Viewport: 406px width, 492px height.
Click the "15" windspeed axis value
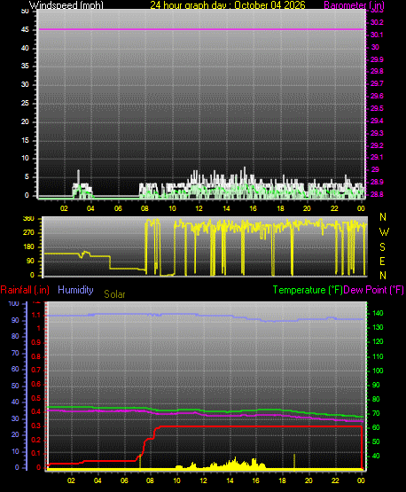(x=25, y=140)
